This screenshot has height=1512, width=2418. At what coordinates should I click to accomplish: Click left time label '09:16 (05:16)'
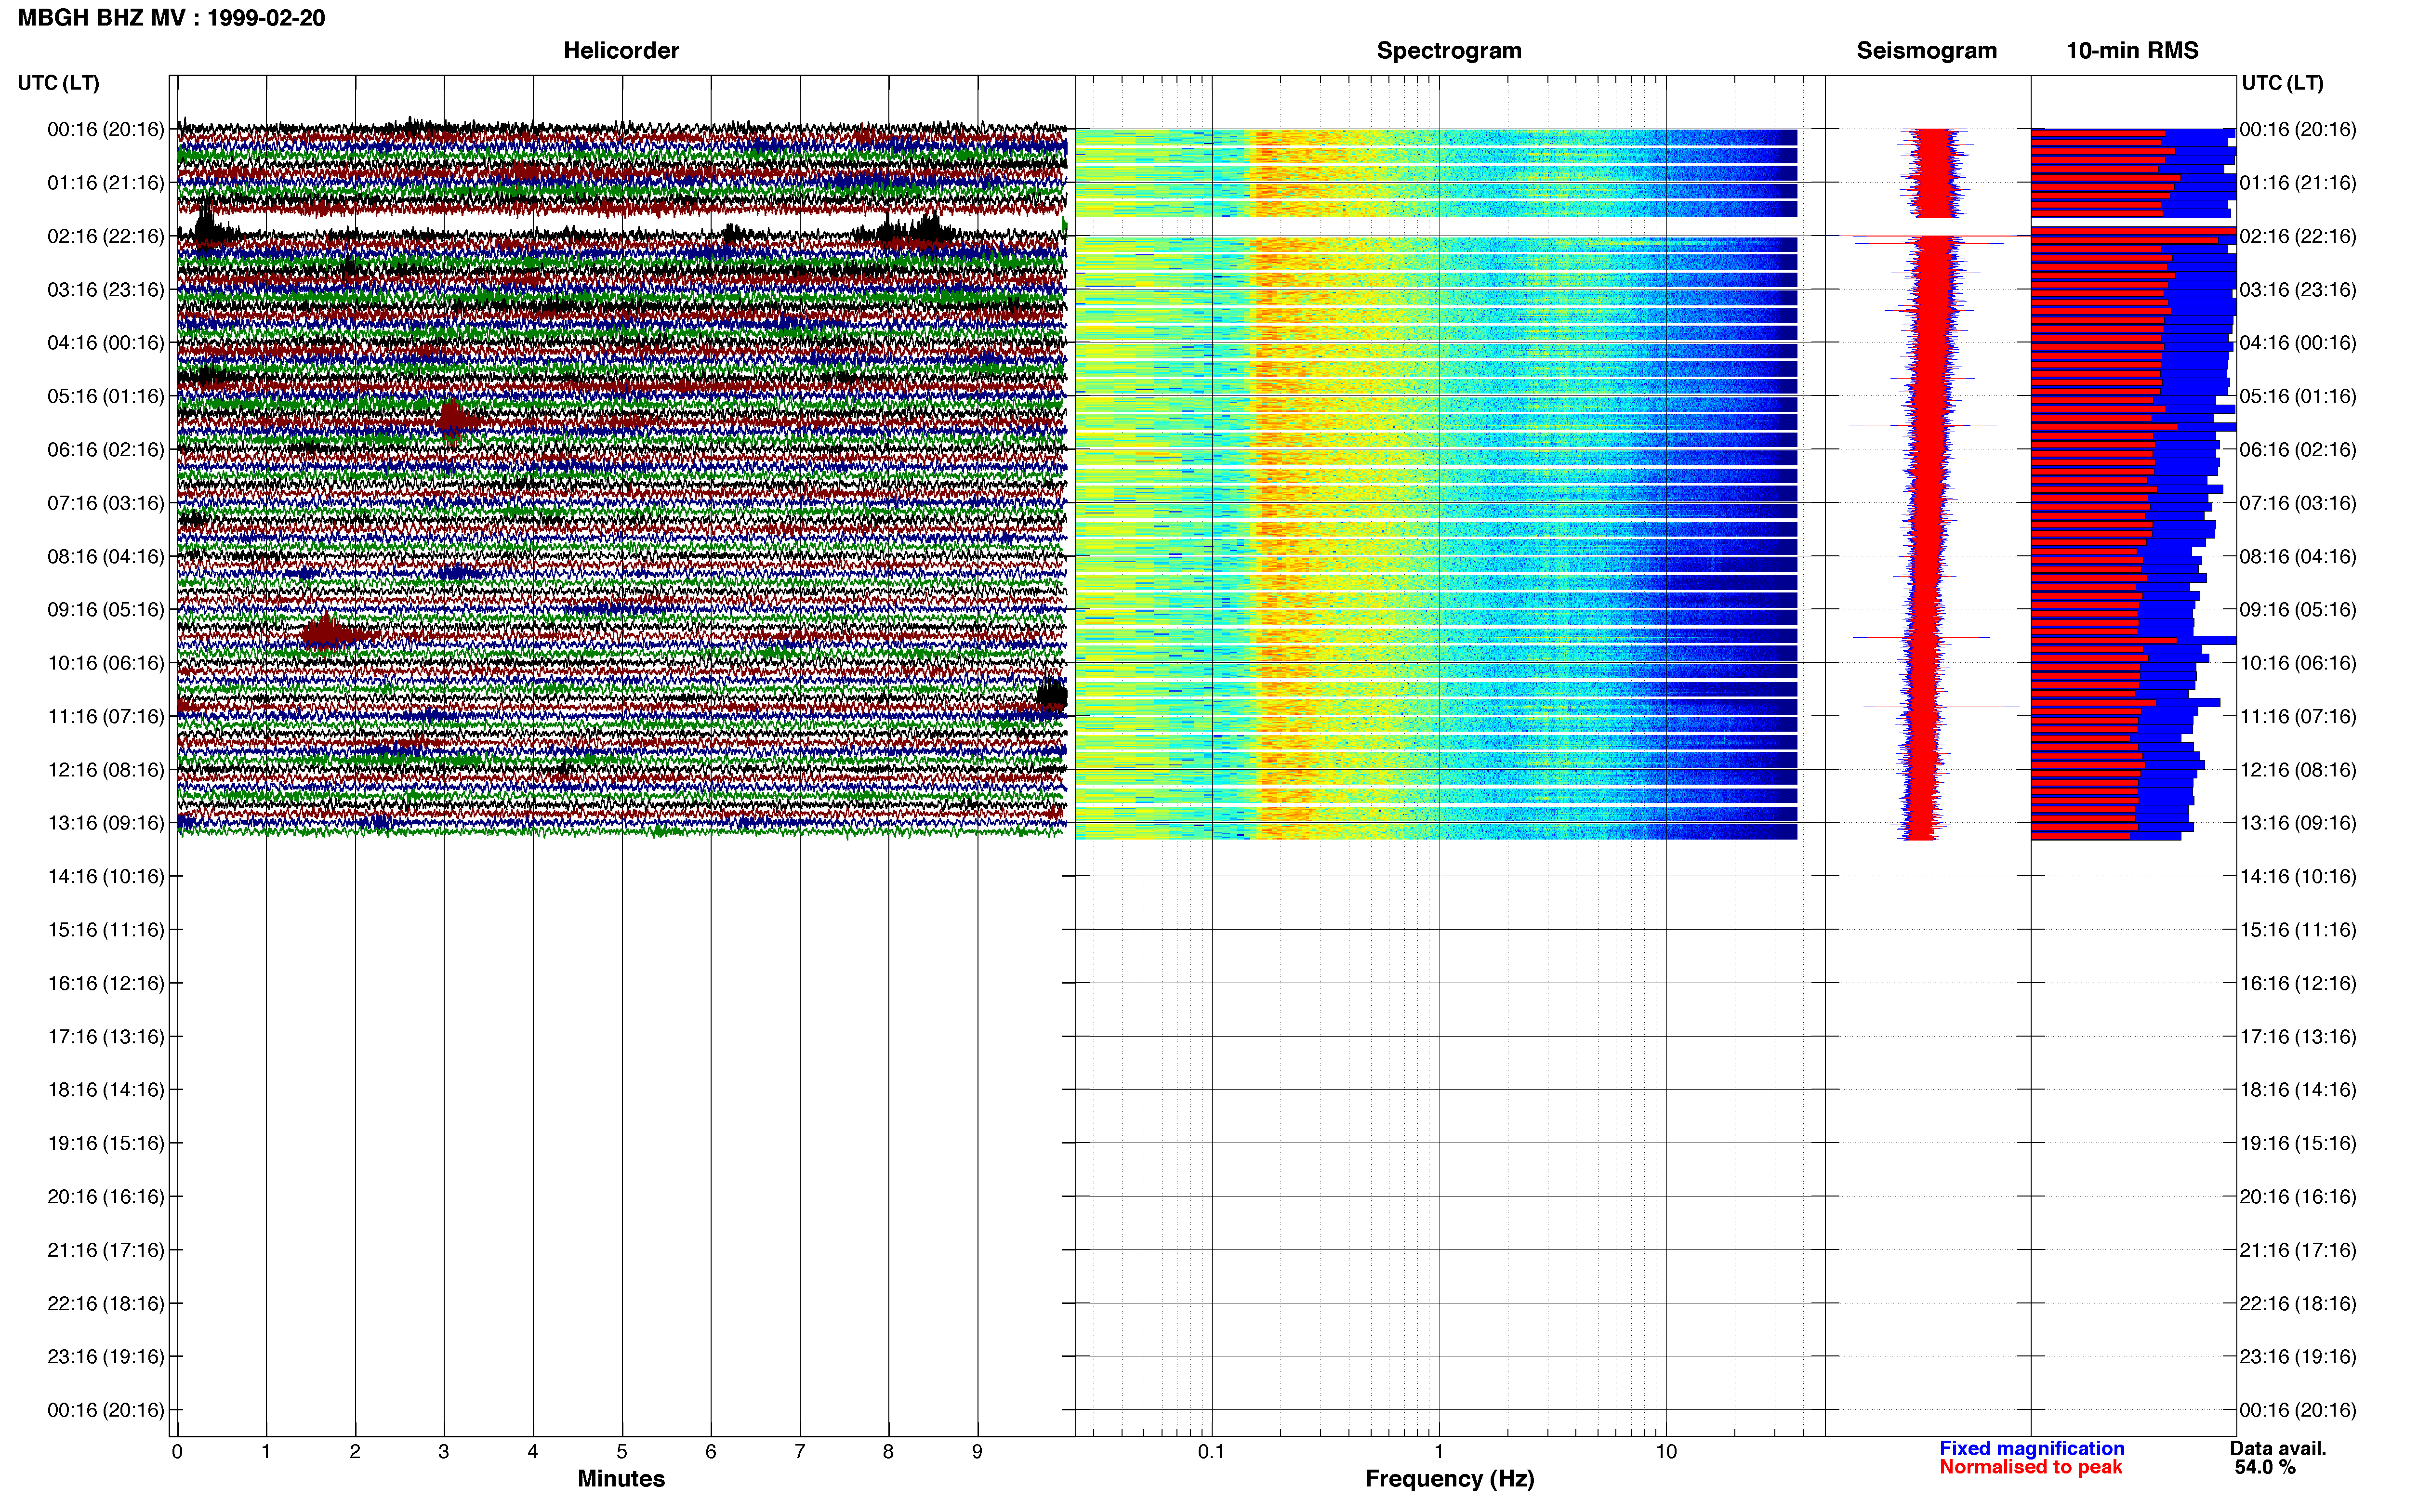click(x=105, y=609)
